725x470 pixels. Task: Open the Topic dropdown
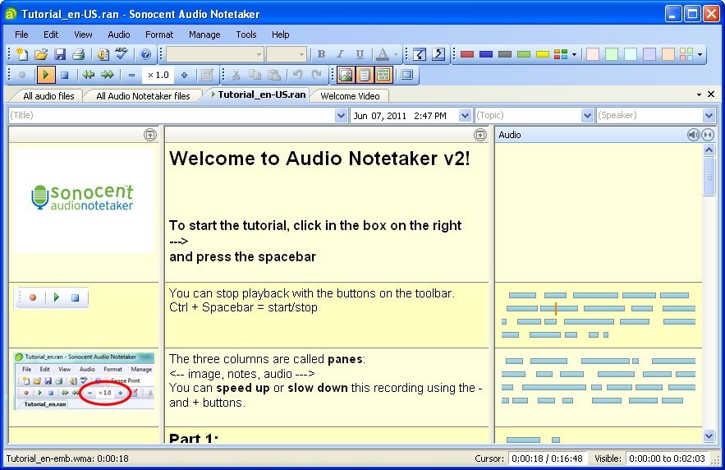click(x=587, y=115)
